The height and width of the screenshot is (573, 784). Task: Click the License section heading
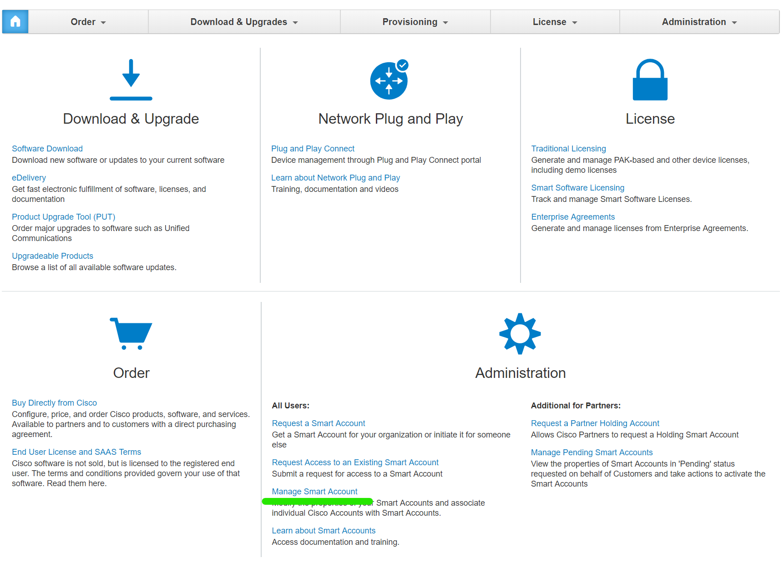650,119
